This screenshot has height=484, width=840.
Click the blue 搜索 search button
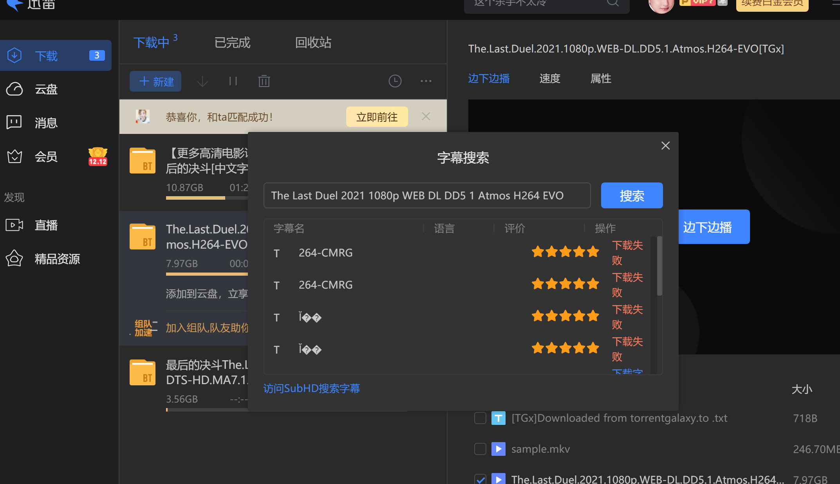(631, 195)
